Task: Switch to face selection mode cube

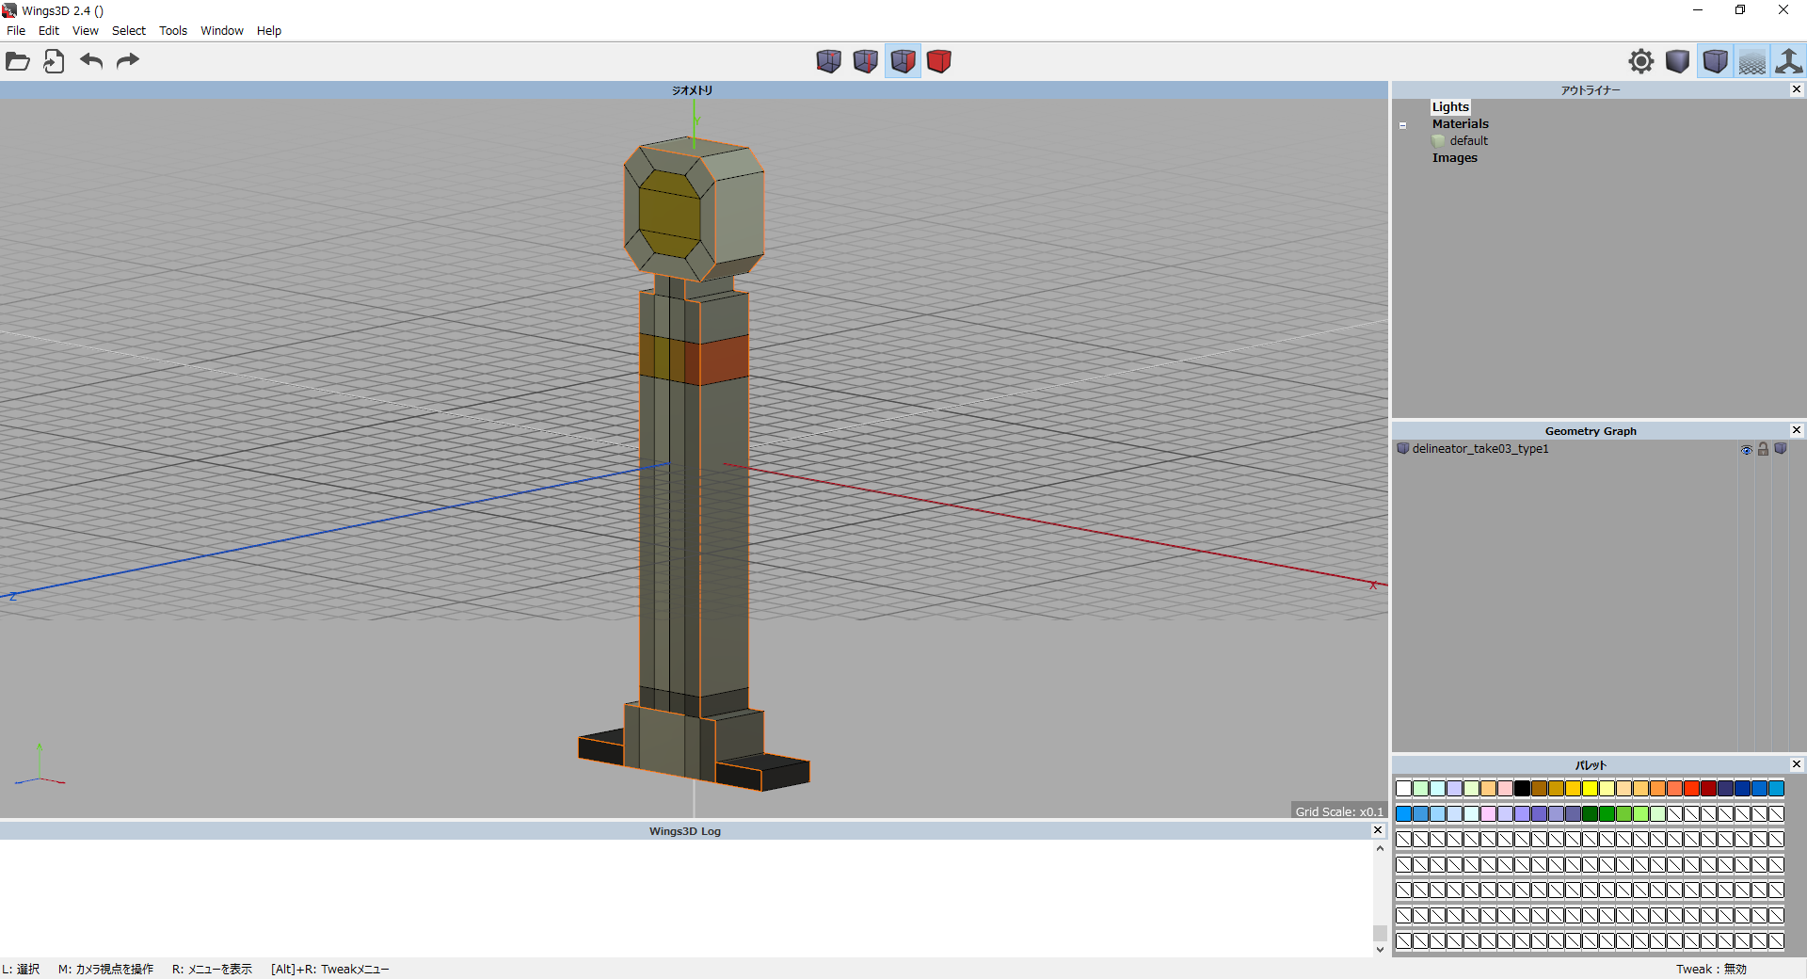Action: click(x=903, y=61)
